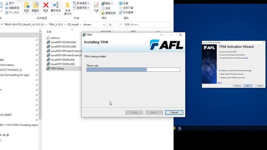Choose Register purchased TRM Advanced license radio

[220, 70]
